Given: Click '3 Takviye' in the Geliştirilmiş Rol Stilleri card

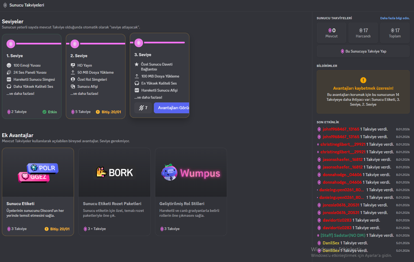Looking at the screenshot, I should pyautogui.click(x=172, y=229).
